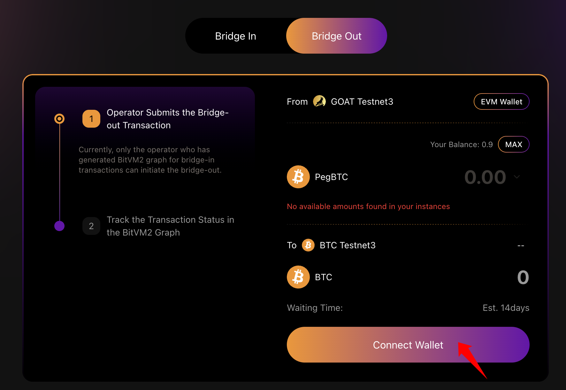566x390 pixels.
Task: Click the Connect Wallet button
Action: (408, 345)
